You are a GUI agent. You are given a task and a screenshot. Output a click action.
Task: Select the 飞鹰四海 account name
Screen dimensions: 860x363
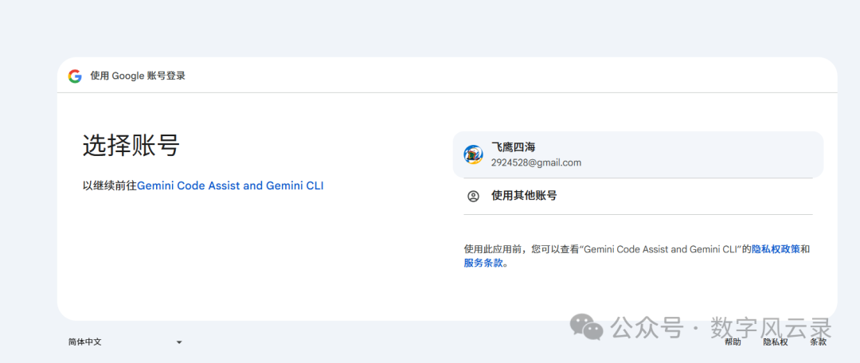pyautogui.click(x=513, y=147)
